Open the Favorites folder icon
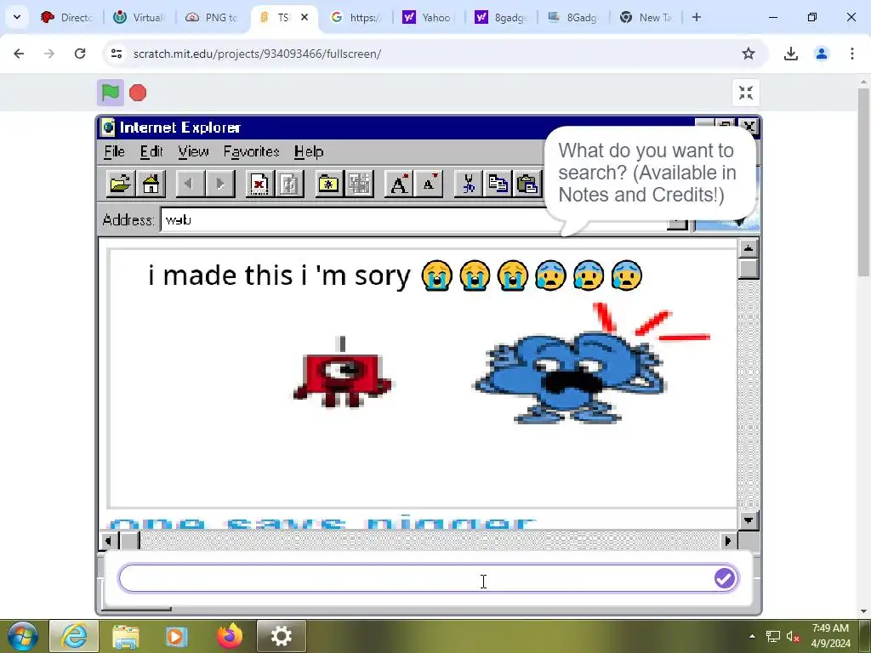 point(329,184)
